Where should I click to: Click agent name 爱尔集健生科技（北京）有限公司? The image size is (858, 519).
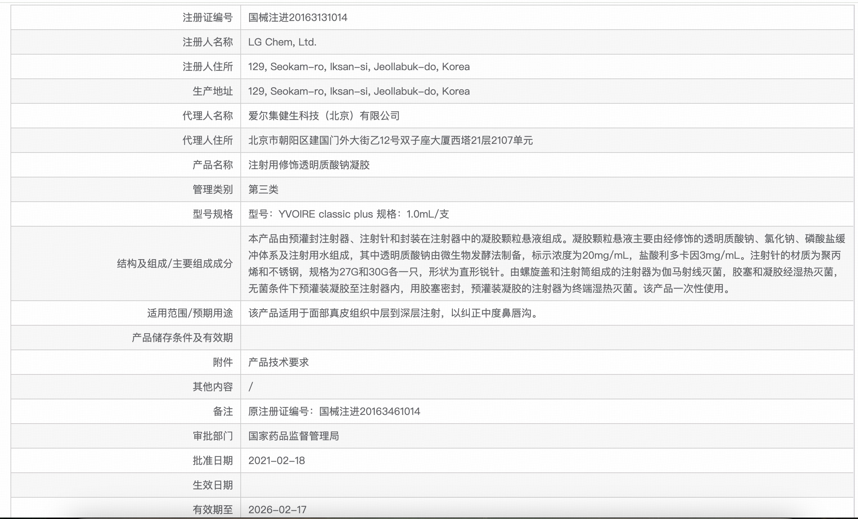[323, 116]
